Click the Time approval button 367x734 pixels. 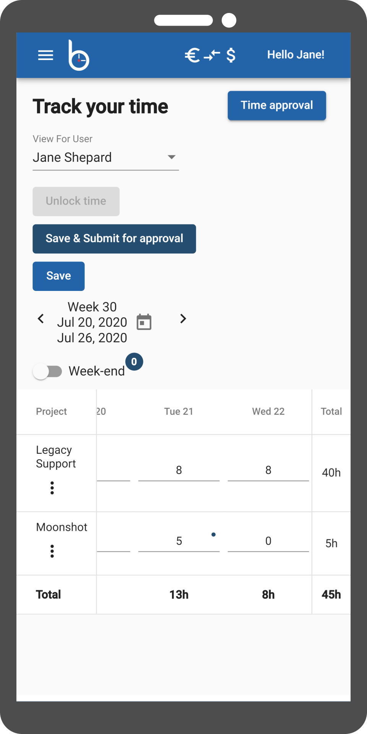277,106
